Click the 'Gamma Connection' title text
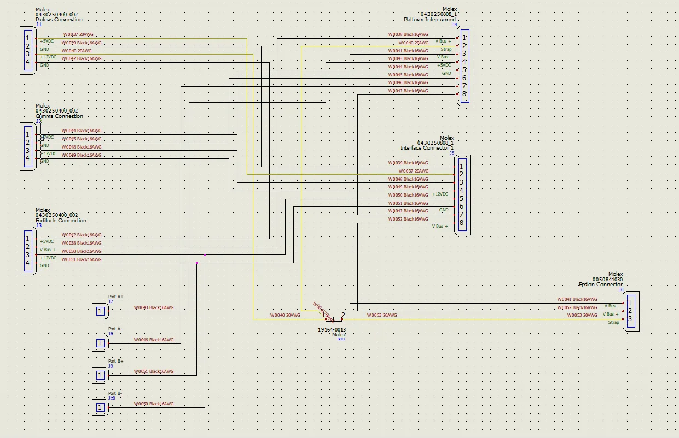The image size is (679, 438). point(60,116)
